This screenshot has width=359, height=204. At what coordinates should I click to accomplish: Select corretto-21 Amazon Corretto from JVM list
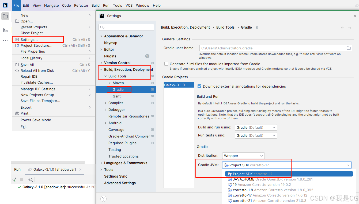tap(289, 201)
